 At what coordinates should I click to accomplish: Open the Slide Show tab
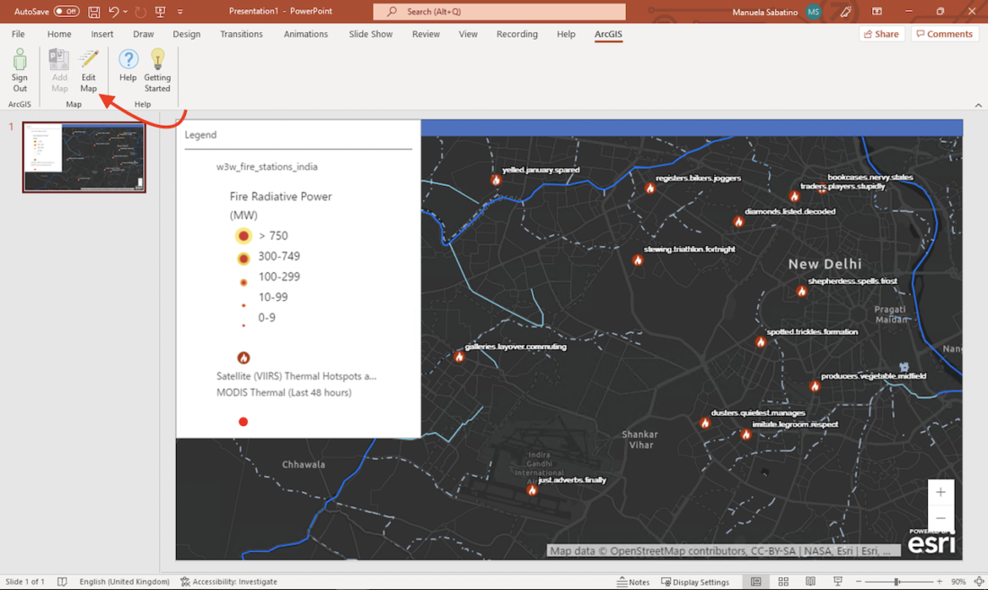pyautogui.click(x=370, y=34)
